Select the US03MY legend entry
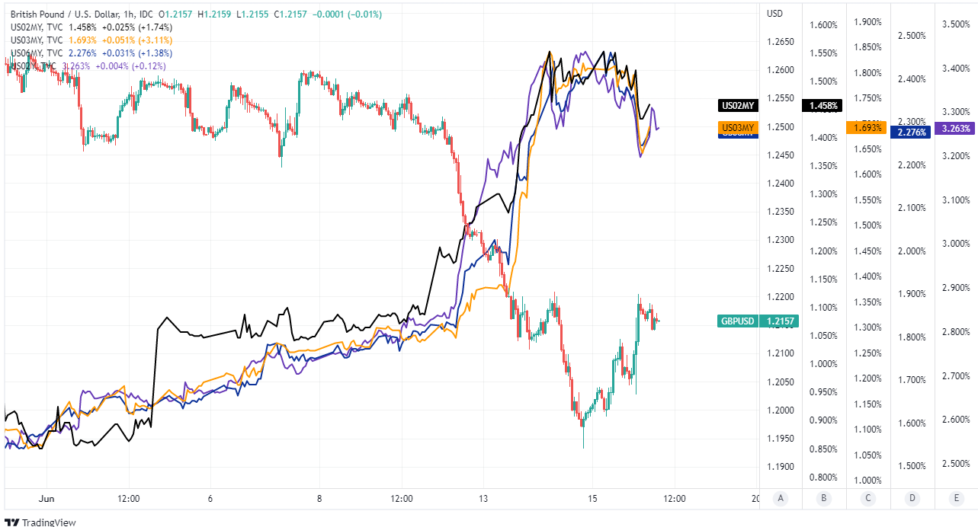Viewport: 978px width, 527px height. (27, 40)
